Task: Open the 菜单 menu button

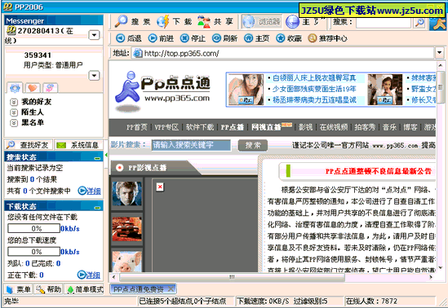Action: (18, 289)
